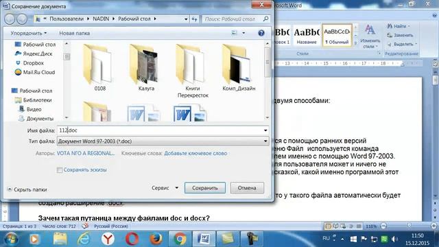Select Библиотеки in the navigation tree
Screen dimensions: 439x247
pos(34,100)
